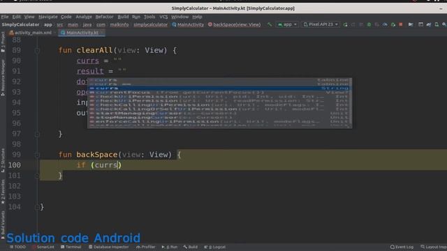This screenshot has width=447, height=251.
Task: Click the simplycalculator breadcrumb item
Action: (151, 25)
